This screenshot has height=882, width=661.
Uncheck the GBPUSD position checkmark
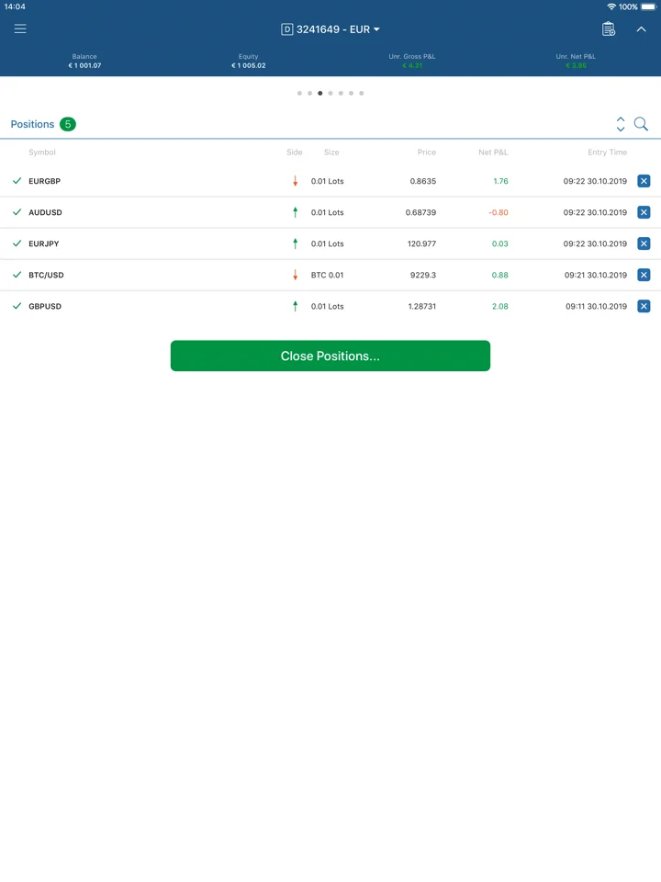(x=17, y=306)
